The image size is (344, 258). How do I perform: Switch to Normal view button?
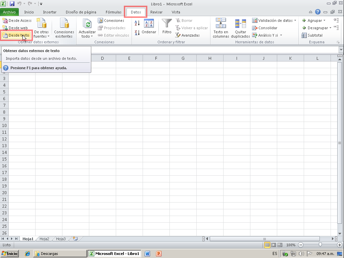267,245
